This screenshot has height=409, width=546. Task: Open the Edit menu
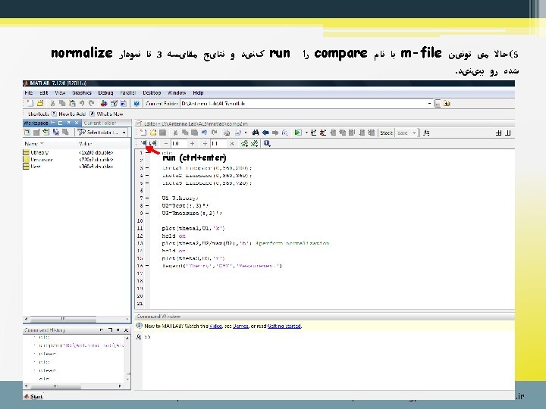tap(43, 93)
